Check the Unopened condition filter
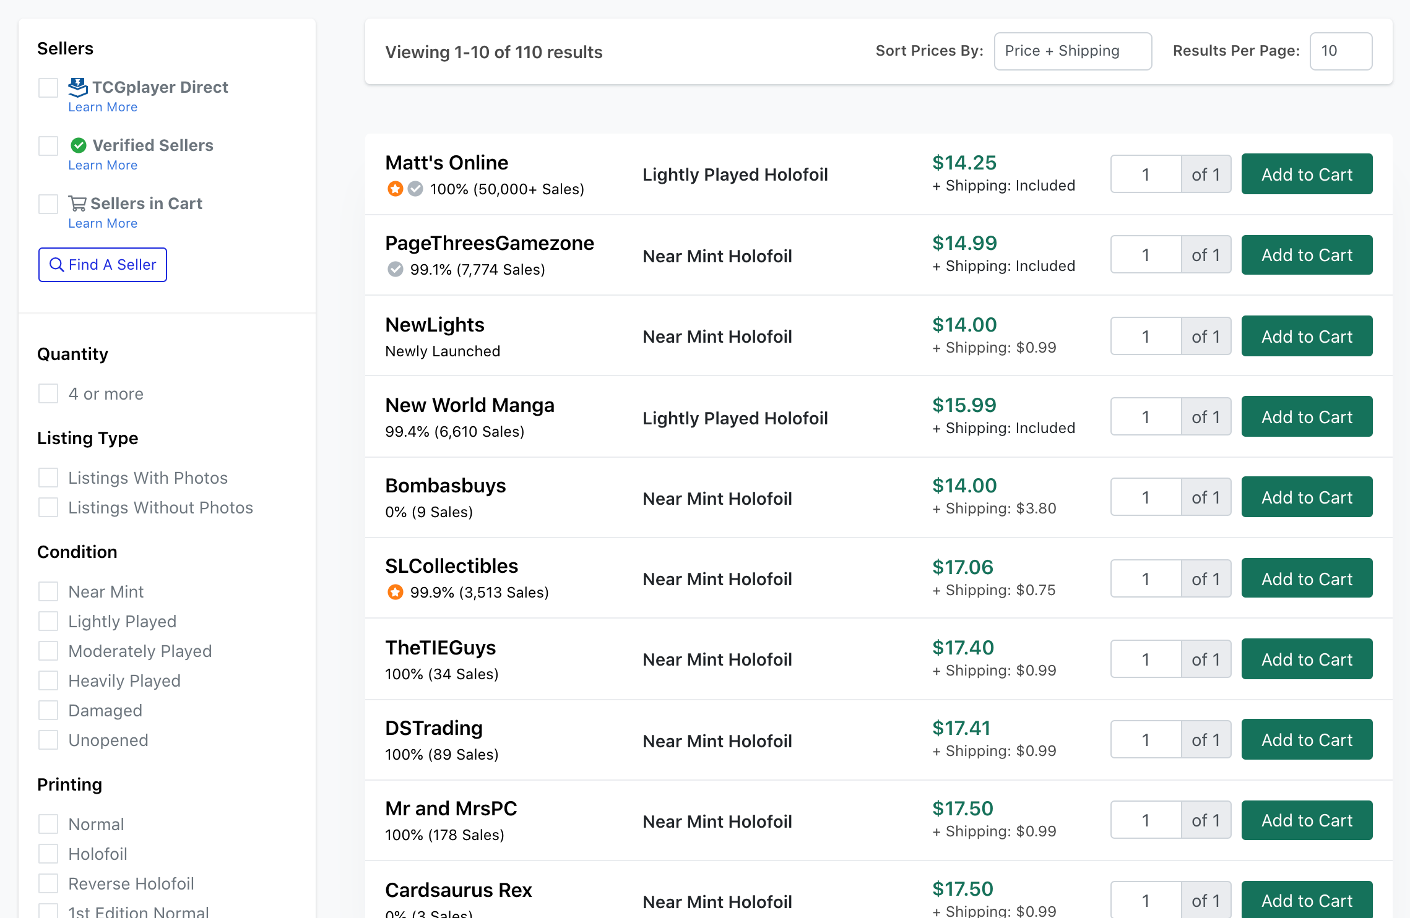The width and height of the screenshot is (1410, 918). (x=48, y=740)
